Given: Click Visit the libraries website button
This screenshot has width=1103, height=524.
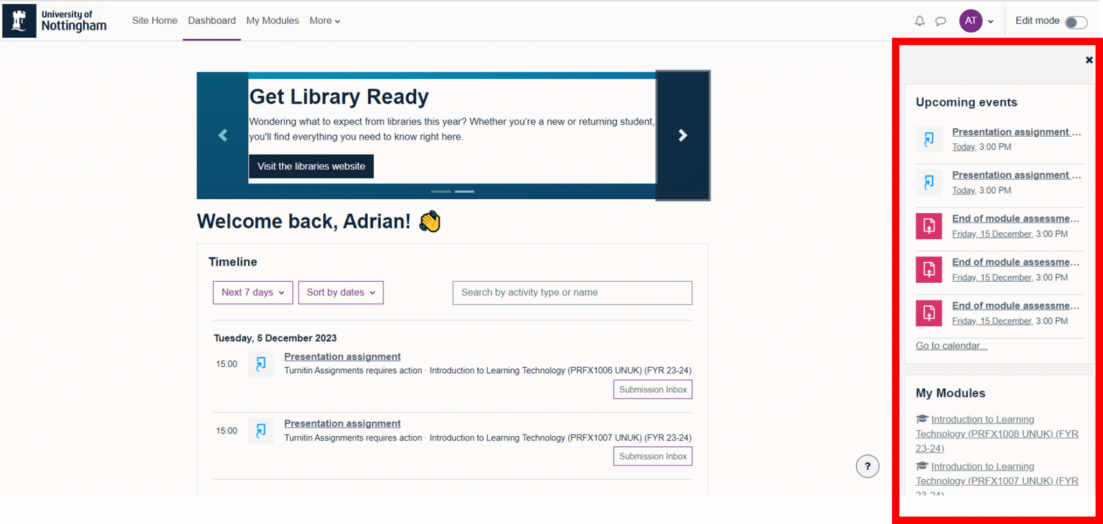Looking at the screenshot, I should coord(311,166).
